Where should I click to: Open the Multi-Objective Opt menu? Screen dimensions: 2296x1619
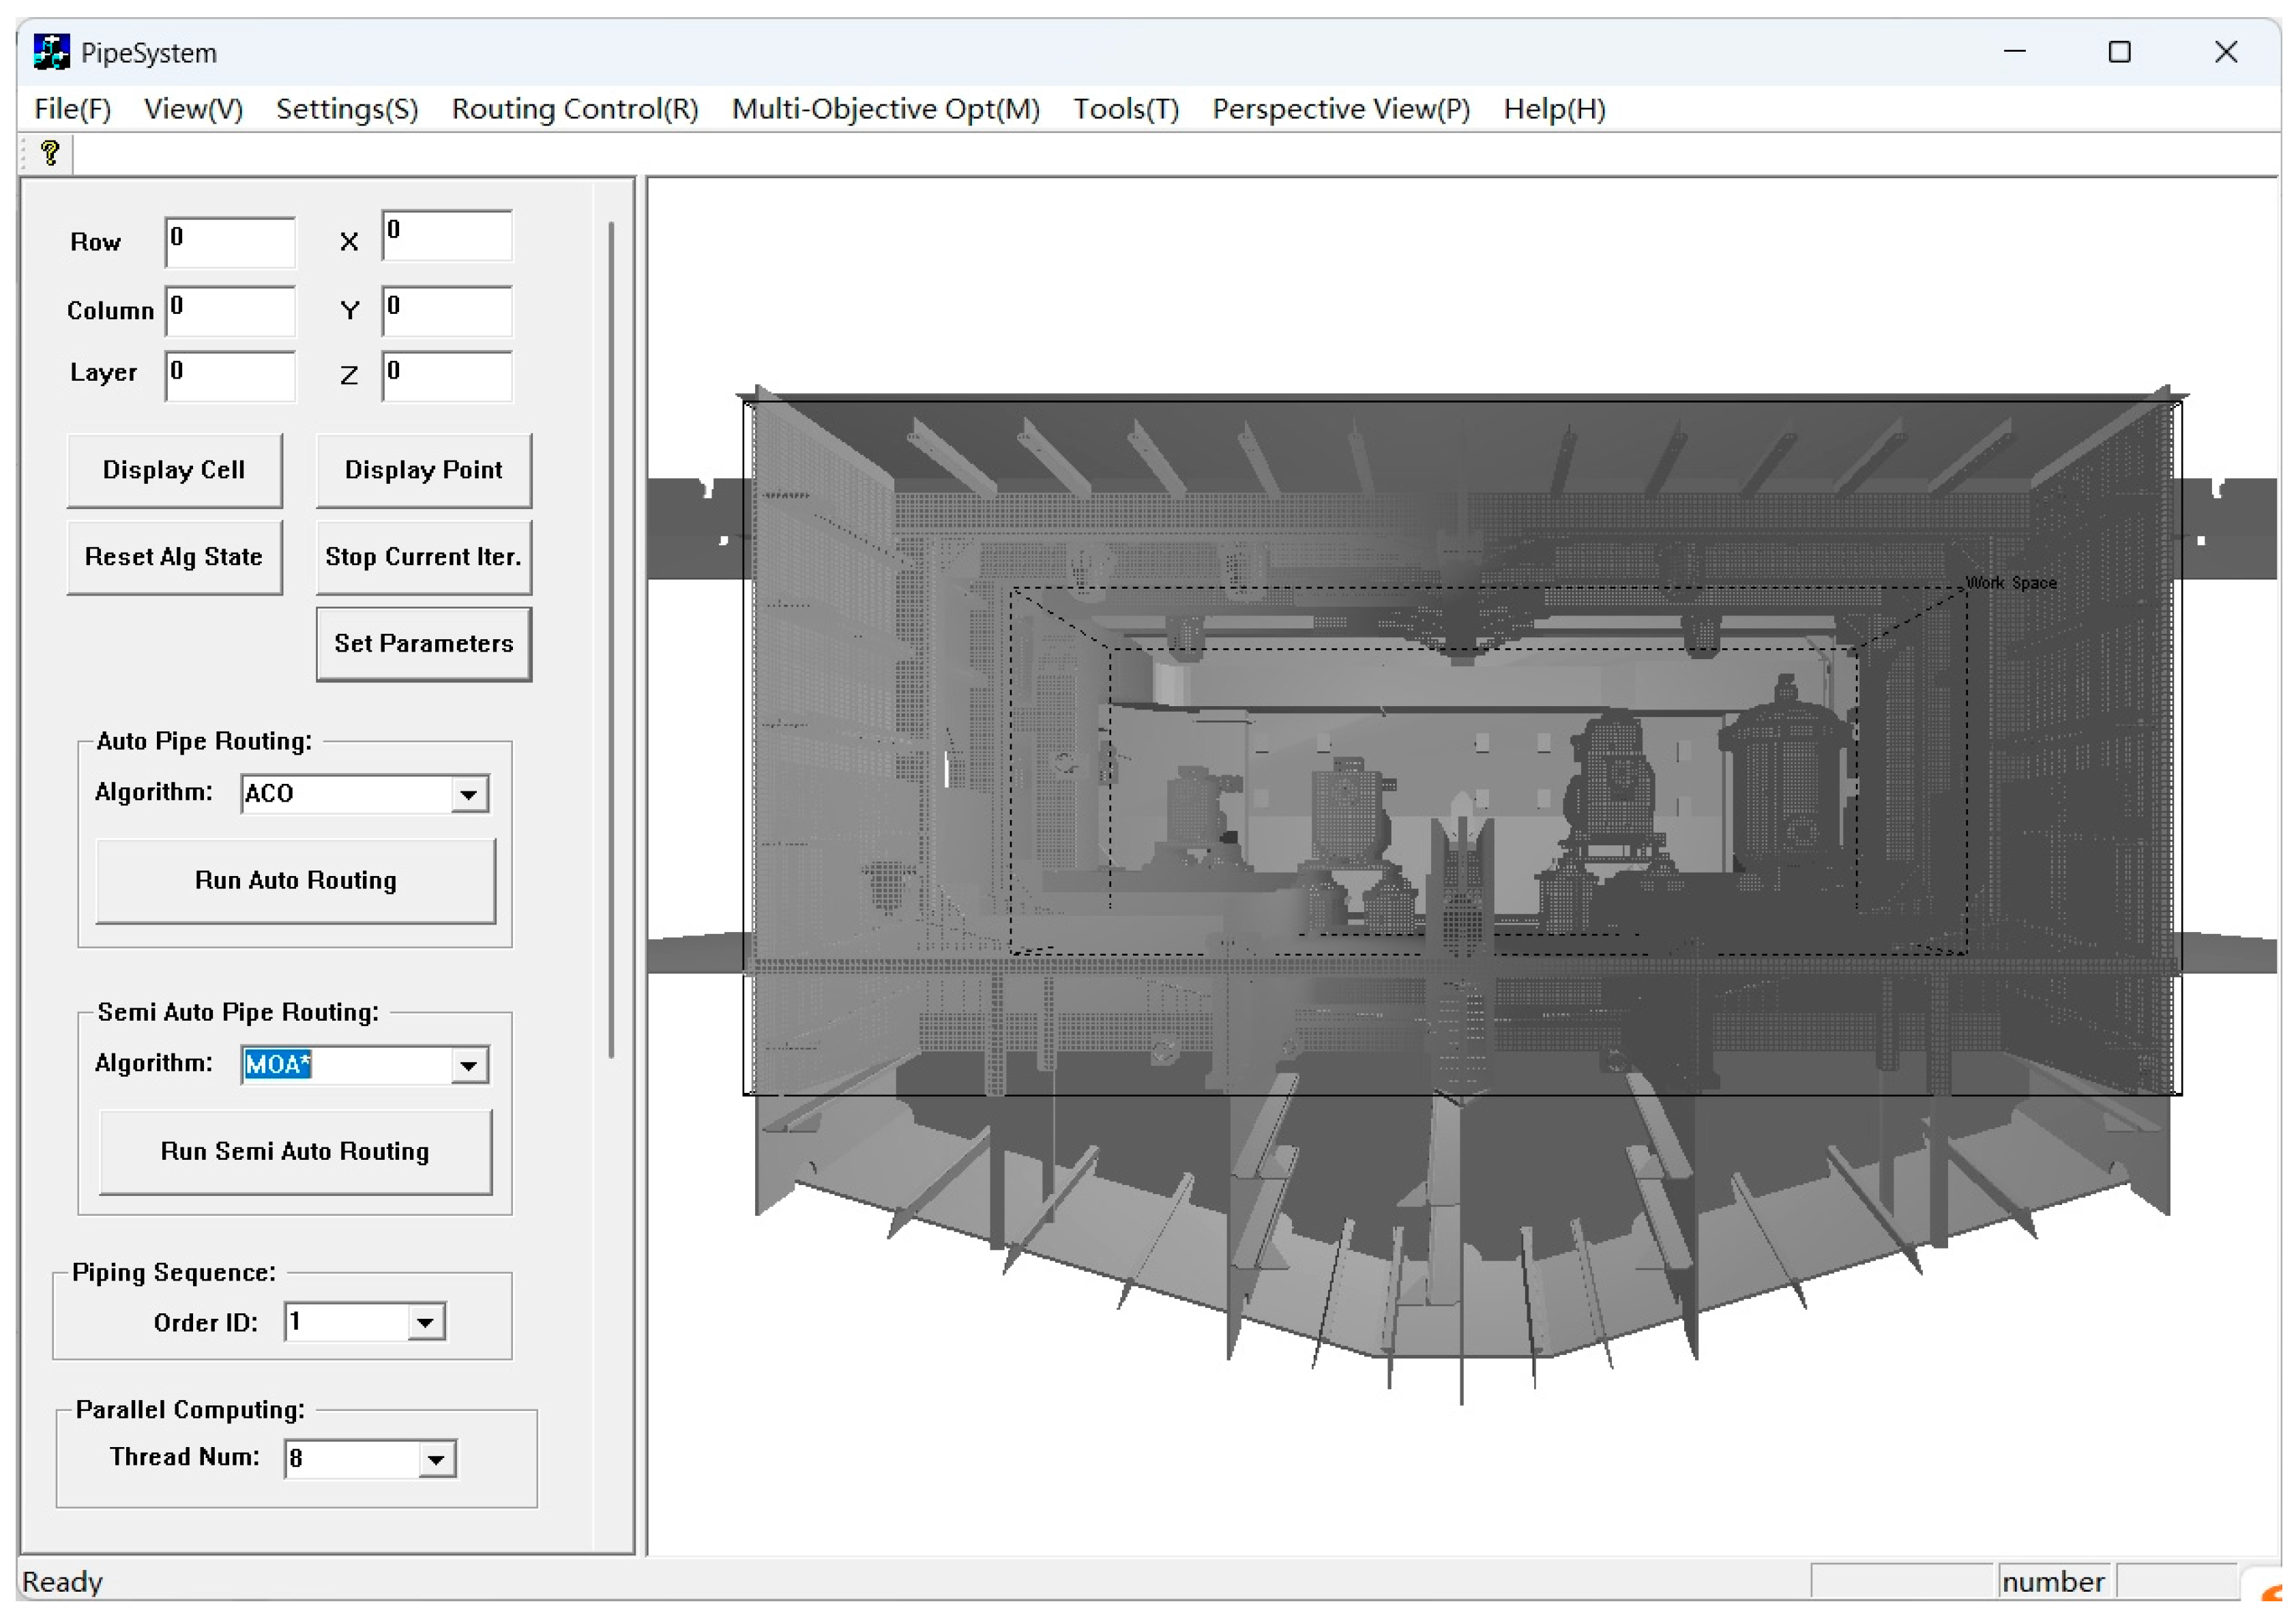point(885,109)
